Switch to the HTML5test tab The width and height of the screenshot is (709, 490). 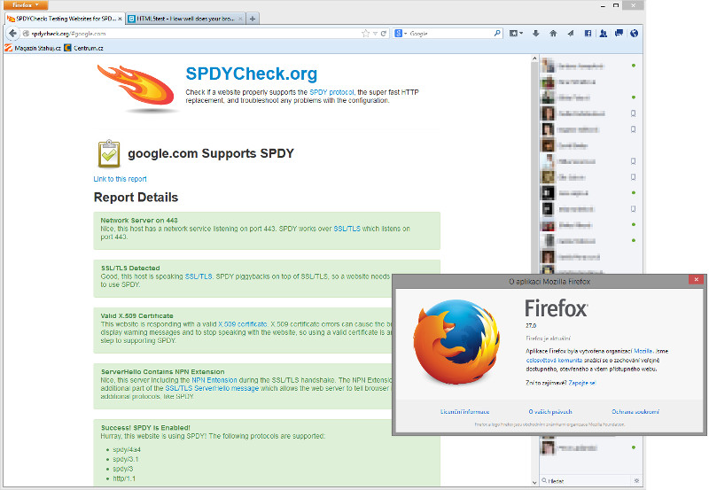(x=185, y=19)
